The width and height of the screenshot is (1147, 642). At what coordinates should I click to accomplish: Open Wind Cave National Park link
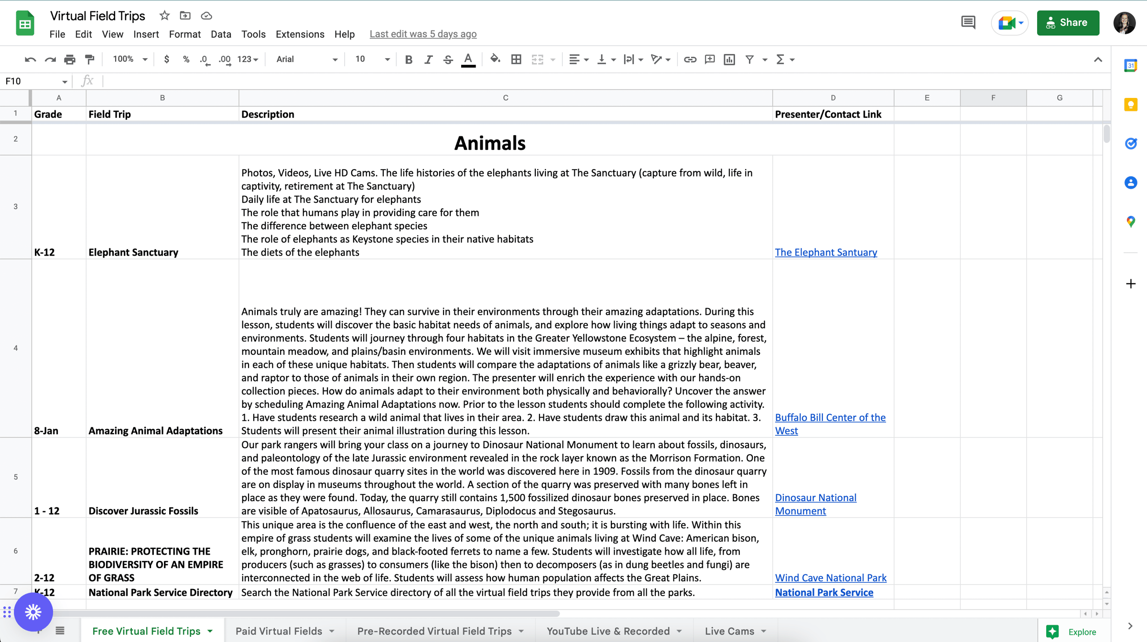(x=831, y=578)
